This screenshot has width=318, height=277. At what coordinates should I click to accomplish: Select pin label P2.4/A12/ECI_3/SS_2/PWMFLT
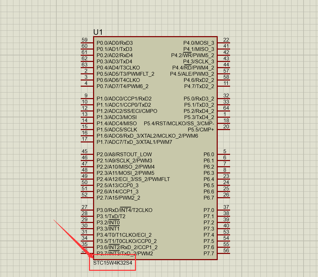[x=133, y=179]
